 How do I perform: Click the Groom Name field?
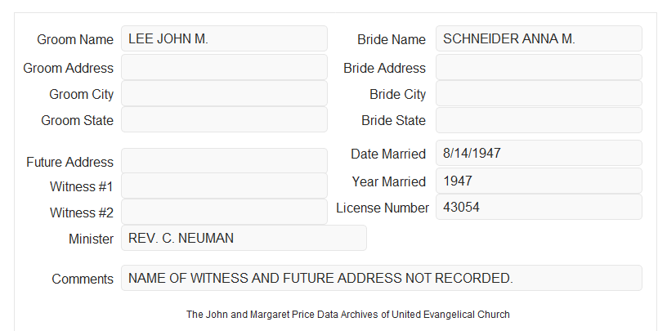click(224, 38)
